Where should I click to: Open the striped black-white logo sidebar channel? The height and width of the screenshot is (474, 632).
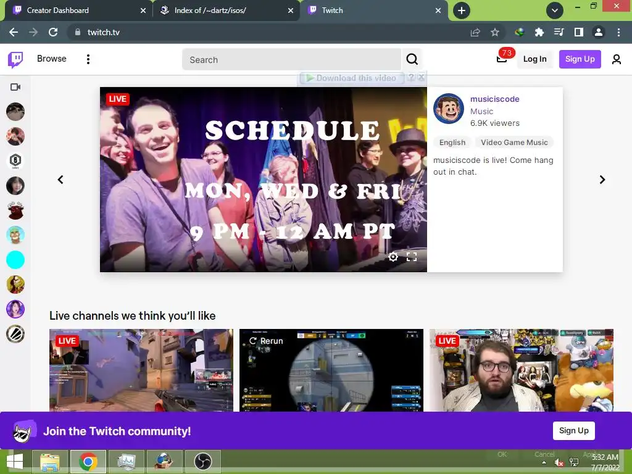click(15, 334)
